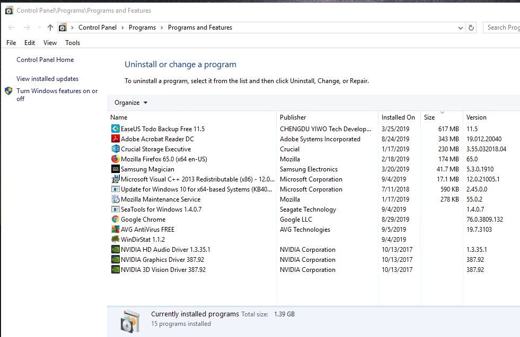
Task: Click version cell 76.0.3809.132
Action: pyautogui.click(x=484, y=219)
